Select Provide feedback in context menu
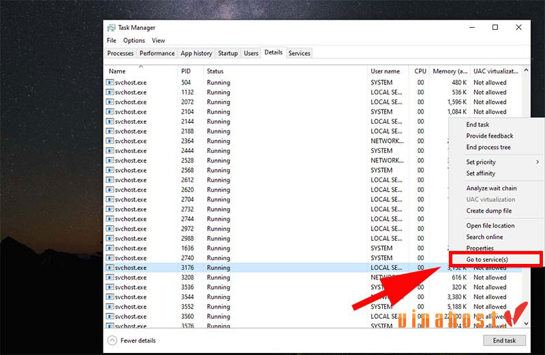This screenshot has height=355, width=545. [490, 136]
